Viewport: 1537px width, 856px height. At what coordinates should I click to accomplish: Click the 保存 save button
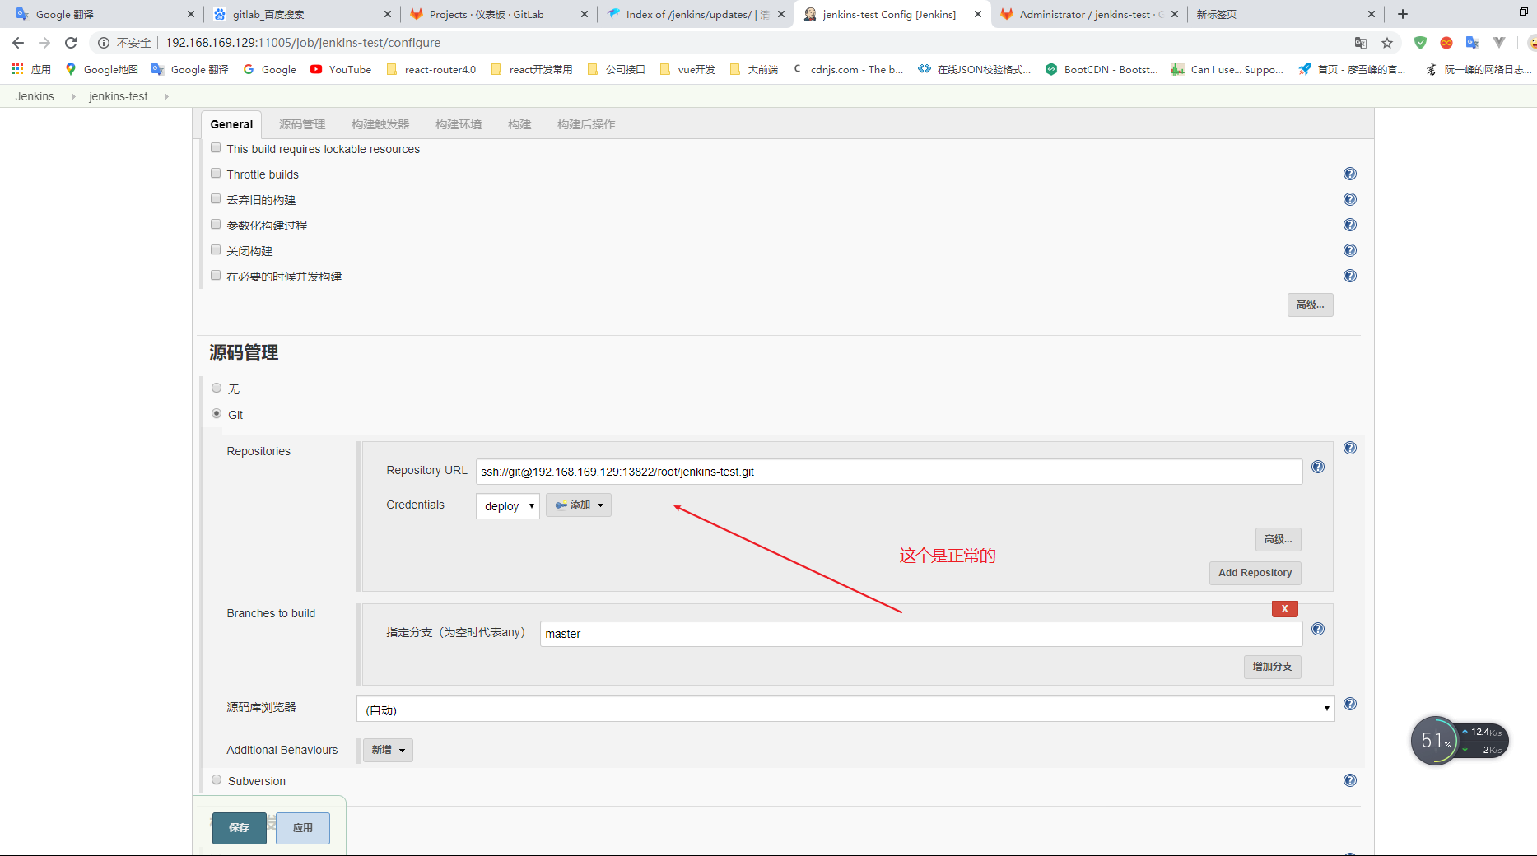pyautogui.click(x=240, y=828)
